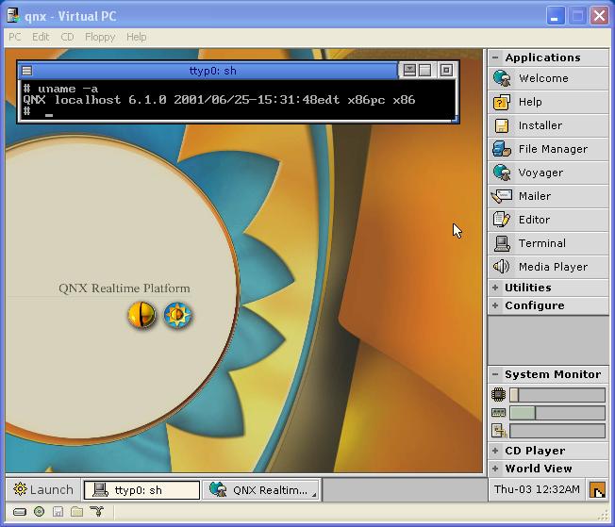Click the terminal command prompt line

click(x=238, y=112)
